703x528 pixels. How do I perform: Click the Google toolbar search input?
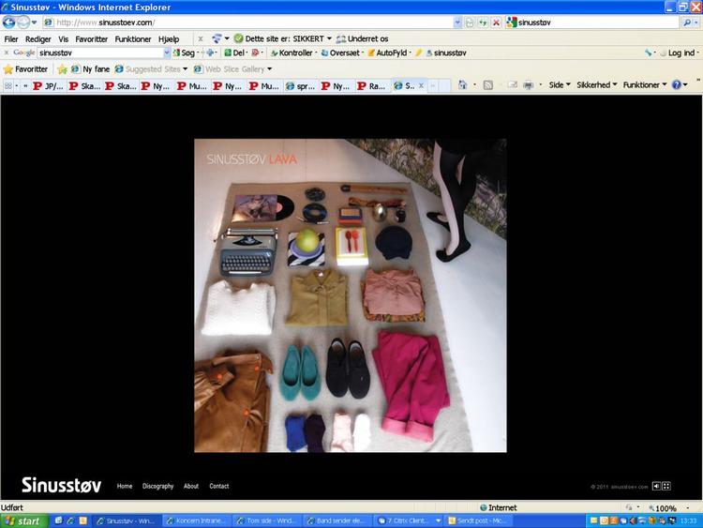(x=100, y=53)
